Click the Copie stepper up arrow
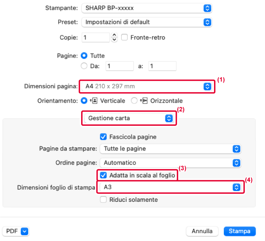 point(114,35)
